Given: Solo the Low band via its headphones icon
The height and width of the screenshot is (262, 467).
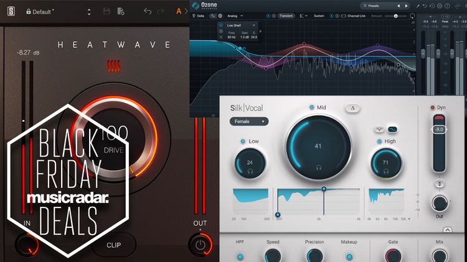Looking at the screenshot, I should point(250,171).
